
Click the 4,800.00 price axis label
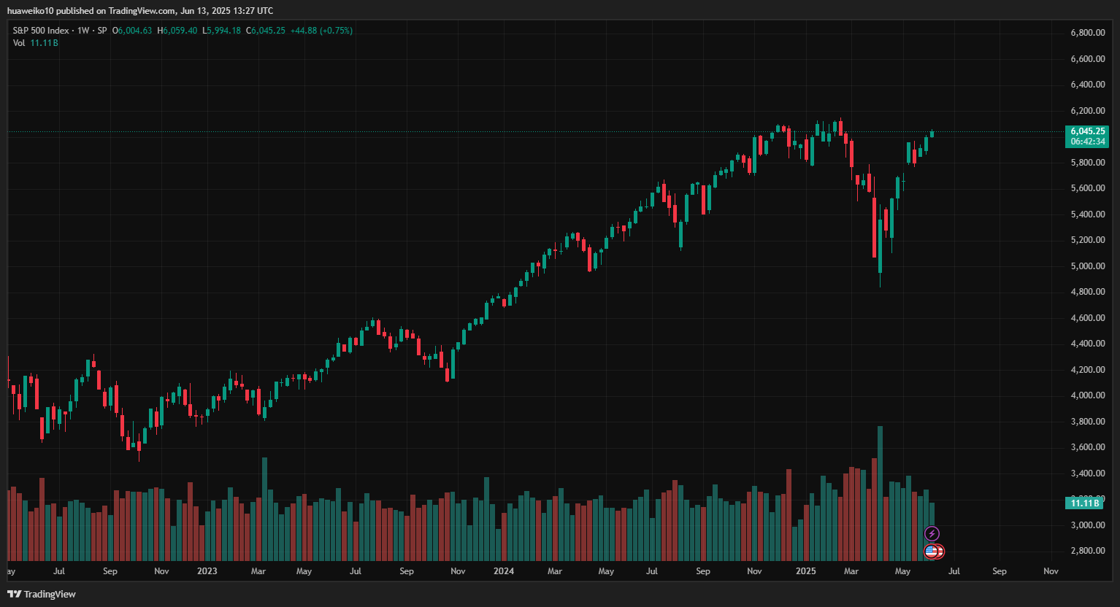[x=1087, y=292]
